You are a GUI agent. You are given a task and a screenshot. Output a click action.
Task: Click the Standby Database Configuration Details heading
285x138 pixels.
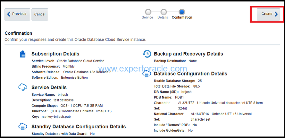click(x=79, y=126)
